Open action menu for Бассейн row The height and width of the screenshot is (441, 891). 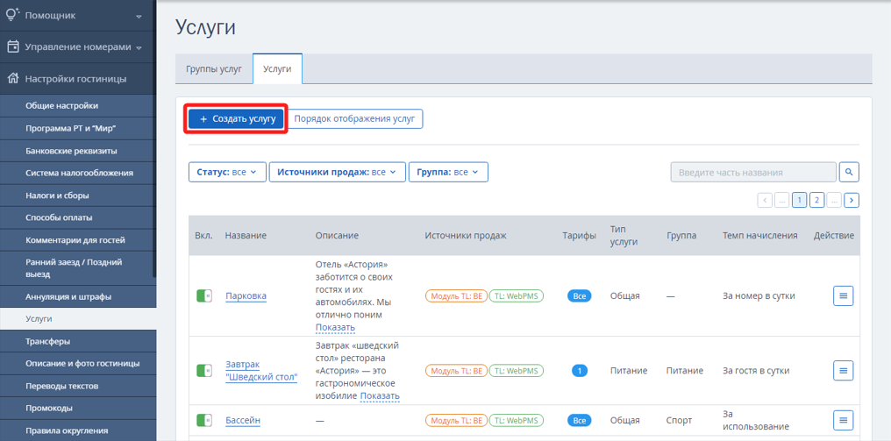coord(844,420)
